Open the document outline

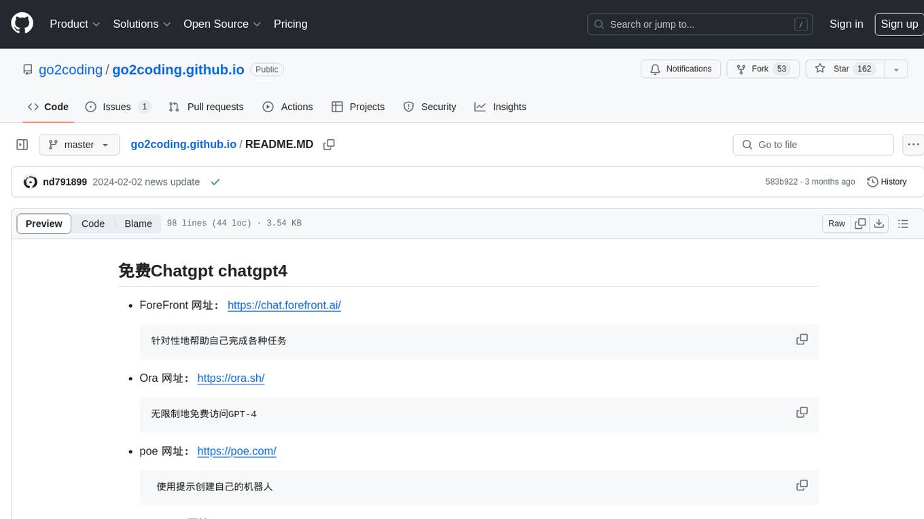pyautogui.click(x=903, y=223)
